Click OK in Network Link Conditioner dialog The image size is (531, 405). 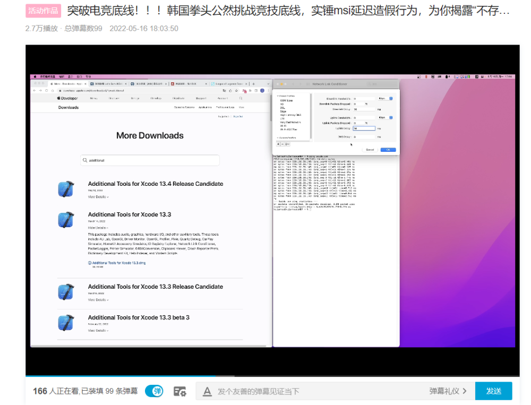(x=388, y=150)
